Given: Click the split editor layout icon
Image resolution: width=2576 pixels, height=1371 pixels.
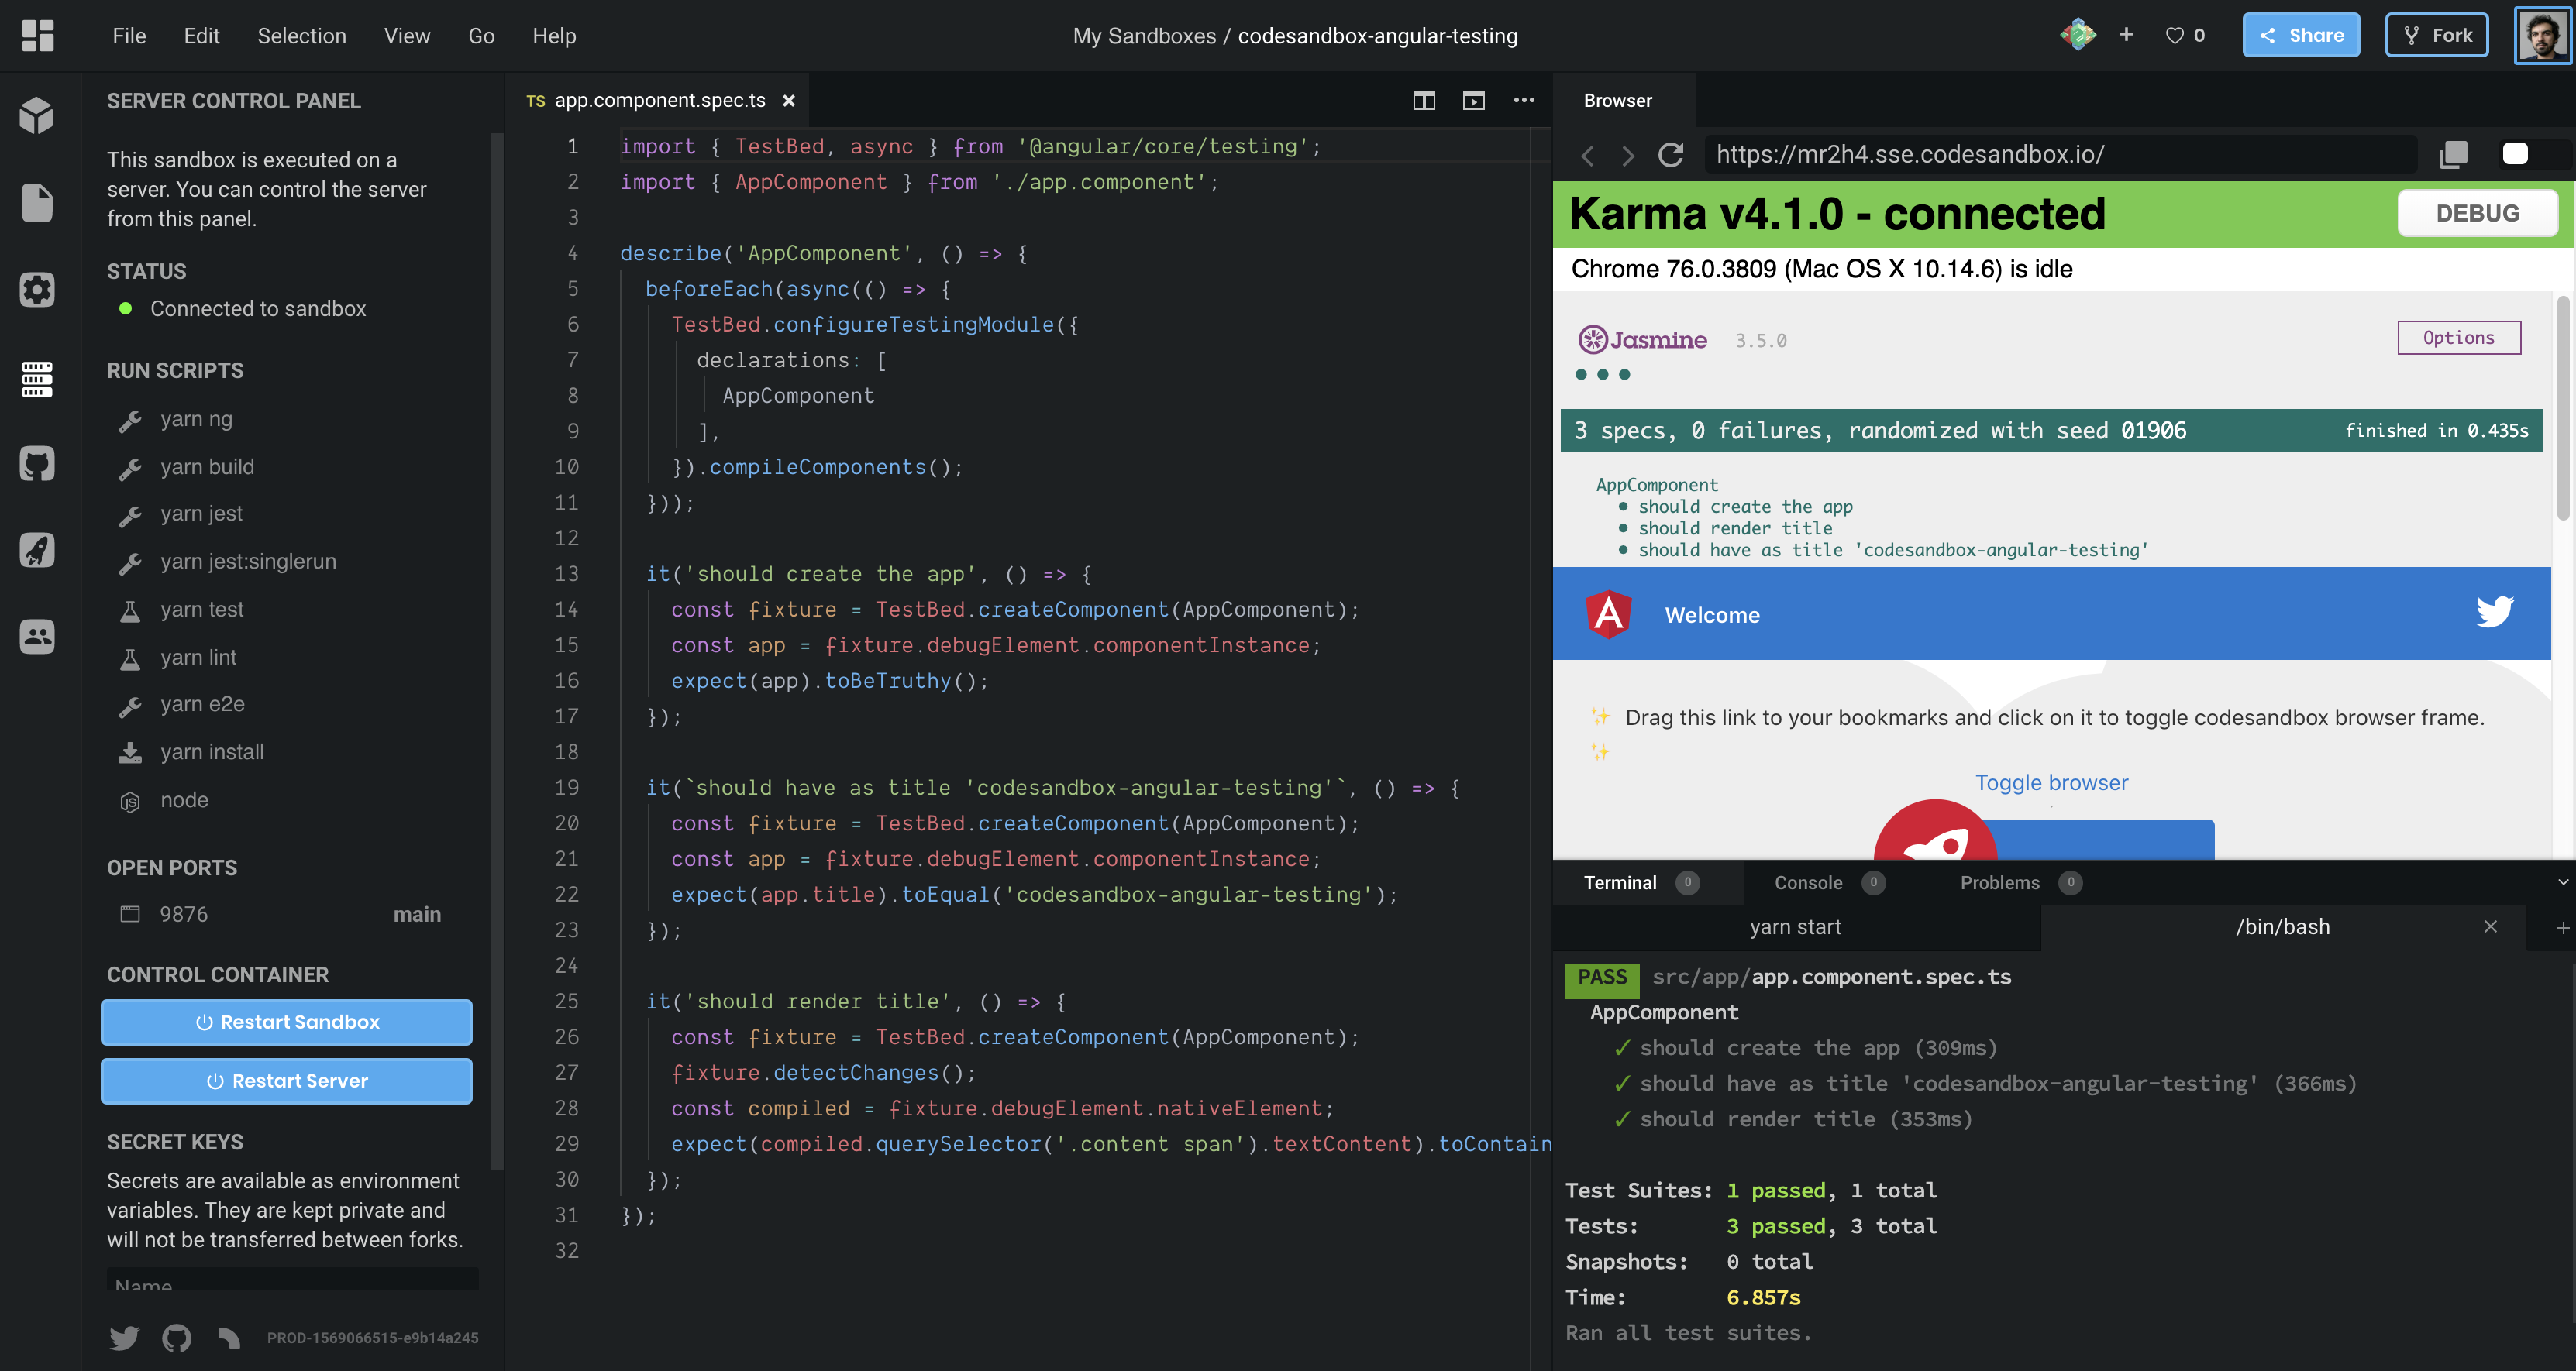Looking at the screenshot, I should [x=1424, y=101].
